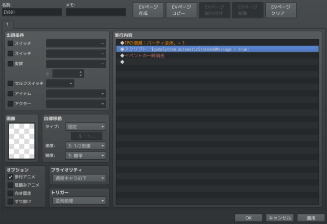Click the EVページクリア button

(x=281, y=10)
